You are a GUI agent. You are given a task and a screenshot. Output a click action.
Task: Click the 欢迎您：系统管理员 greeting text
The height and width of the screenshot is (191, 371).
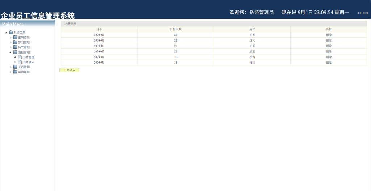pyautogui.click(x=251, y=12)
